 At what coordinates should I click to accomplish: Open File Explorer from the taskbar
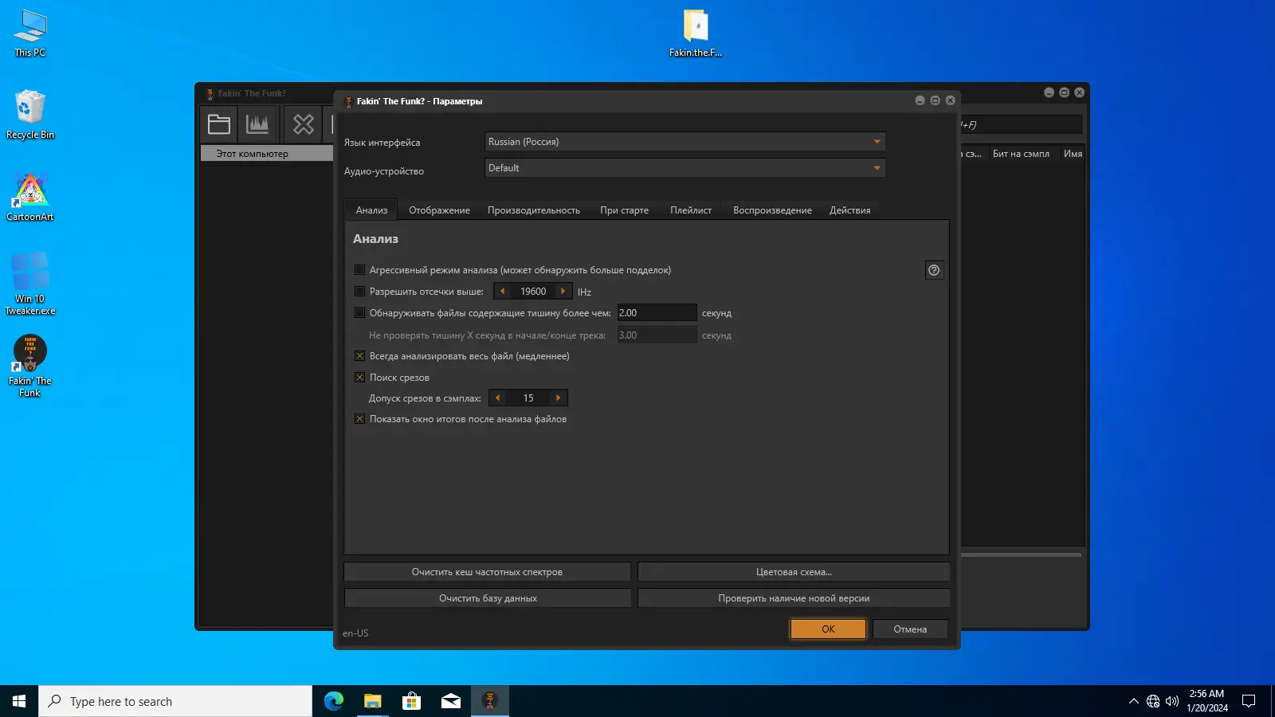[373, 701]
